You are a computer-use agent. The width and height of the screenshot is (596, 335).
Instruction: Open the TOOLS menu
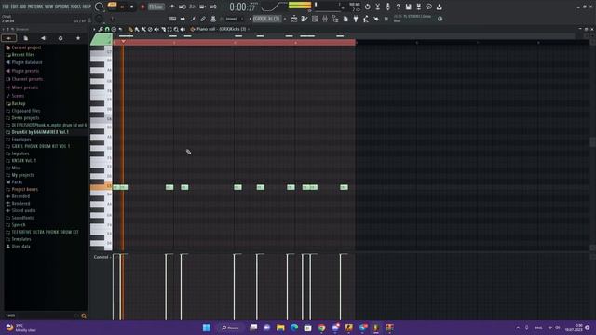pyautogui.click(x=75, y=7)
